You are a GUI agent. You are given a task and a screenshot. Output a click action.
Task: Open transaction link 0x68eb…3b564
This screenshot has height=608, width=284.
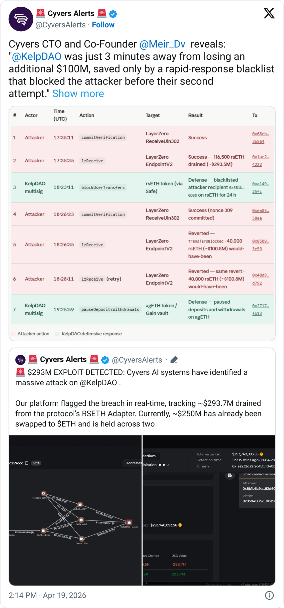coord(260,138)
